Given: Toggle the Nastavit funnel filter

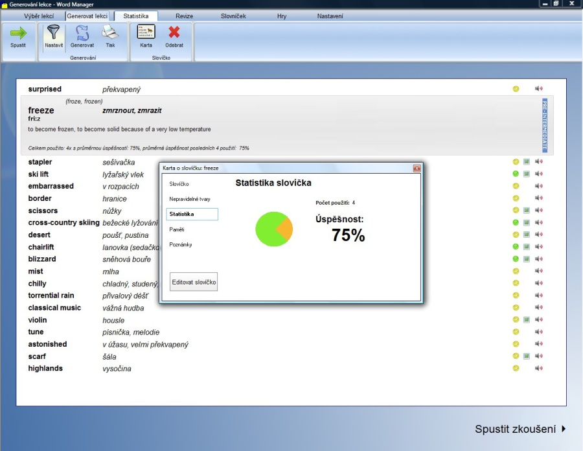Looking at the screenshot, I should (54, 33).
